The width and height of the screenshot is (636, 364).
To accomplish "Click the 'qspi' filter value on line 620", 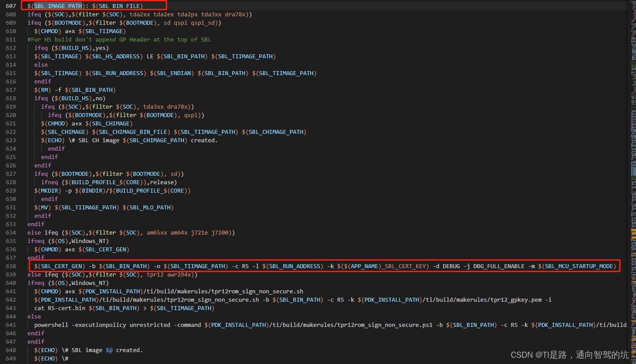I will (191, 115).
